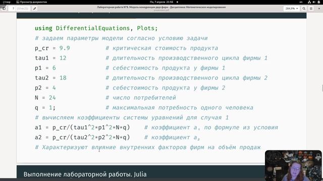This screenshot has width=323, height=181.
Task: Select the annotation pencil tool
Action: (35, 9)
